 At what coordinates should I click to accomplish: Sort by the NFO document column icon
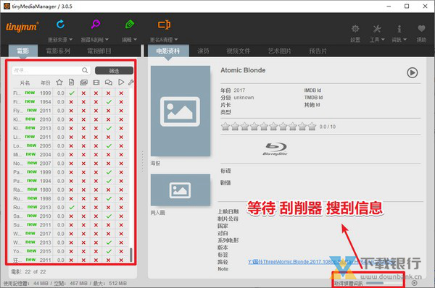71,82
